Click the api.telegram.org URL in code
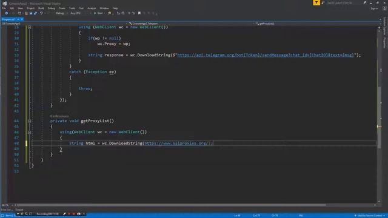 coord(266,55)
